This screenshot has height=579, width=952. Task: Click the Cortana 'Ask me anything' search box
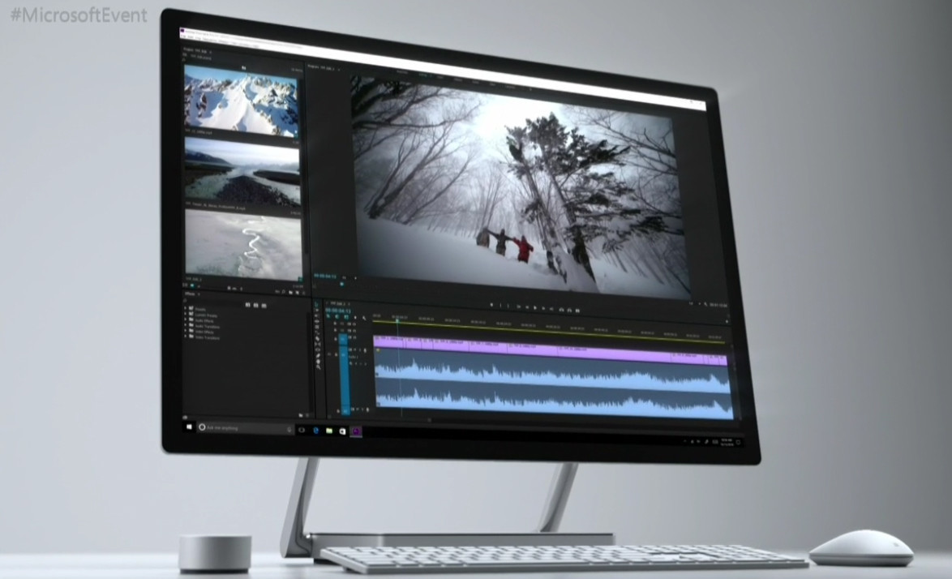246,428
